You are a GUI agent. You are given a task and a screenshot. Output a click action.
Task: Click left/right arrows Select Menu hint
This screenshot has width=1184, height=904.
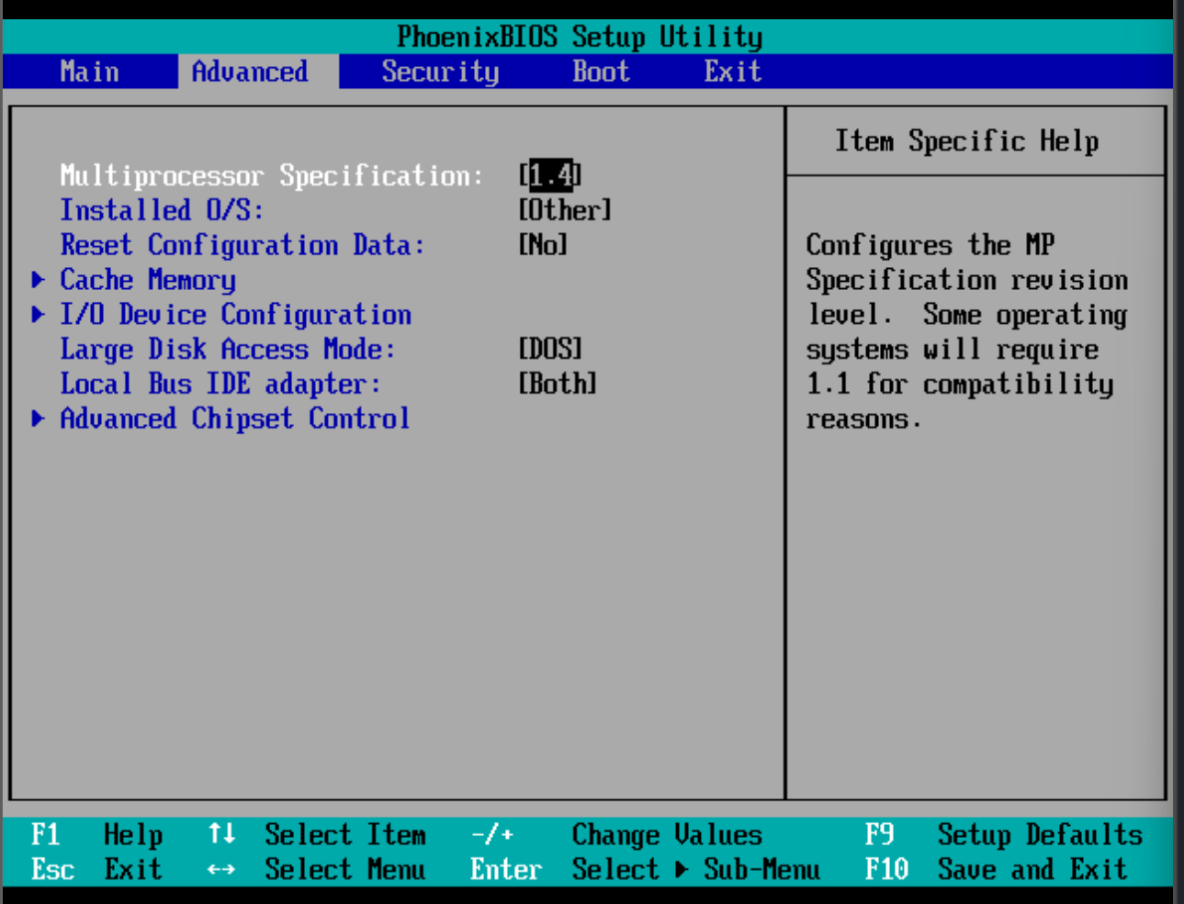click(x=317, y=869)
